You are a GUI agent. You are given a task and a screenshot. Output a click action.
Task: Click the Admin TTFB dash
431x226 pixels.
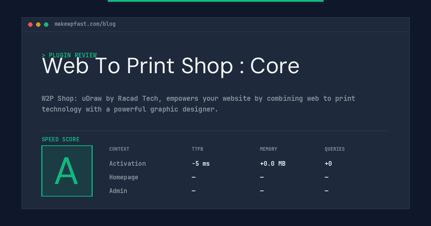click(x=194, y=191)
